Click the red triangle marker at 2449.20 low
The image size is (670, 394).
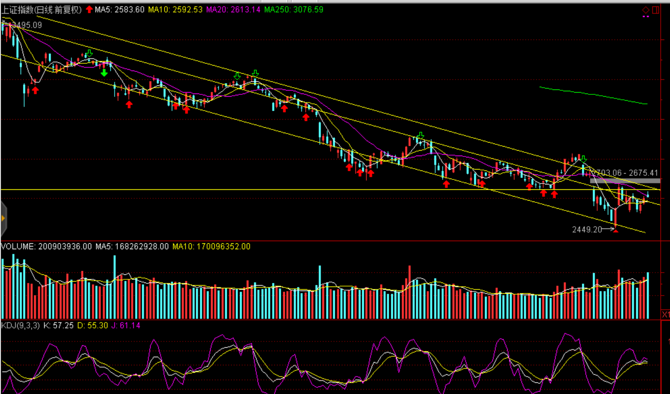pyautogui.click(x=616, y=230)
